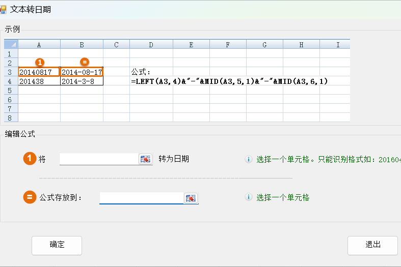Click column header D in the example sheet
The width and height of the screenshot is (401, 267).
(151, 45)
